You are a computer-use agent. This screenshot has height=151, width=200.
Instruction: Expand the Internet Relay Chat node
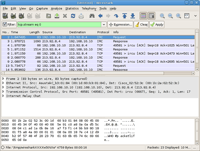3,96
